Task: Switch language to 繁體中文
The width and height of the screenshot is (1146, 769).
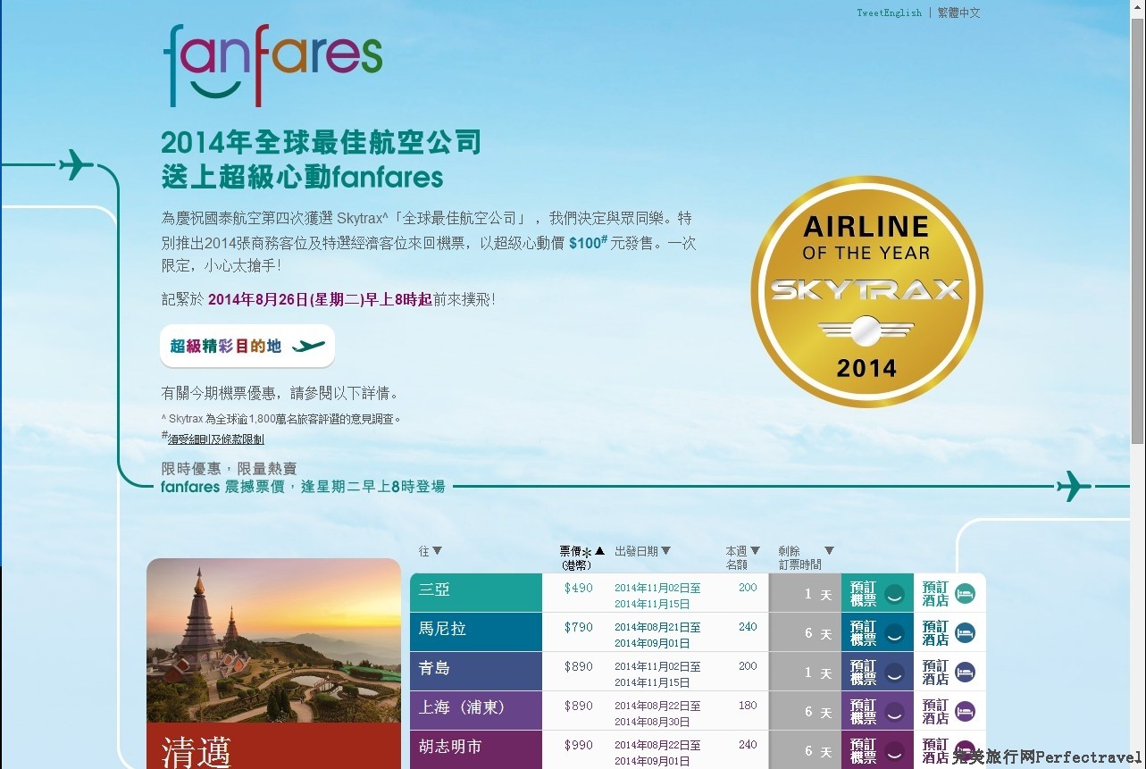Action: [958, 13]
